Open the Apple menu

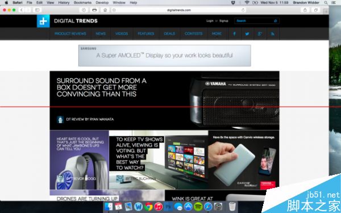tap(6, 3)
